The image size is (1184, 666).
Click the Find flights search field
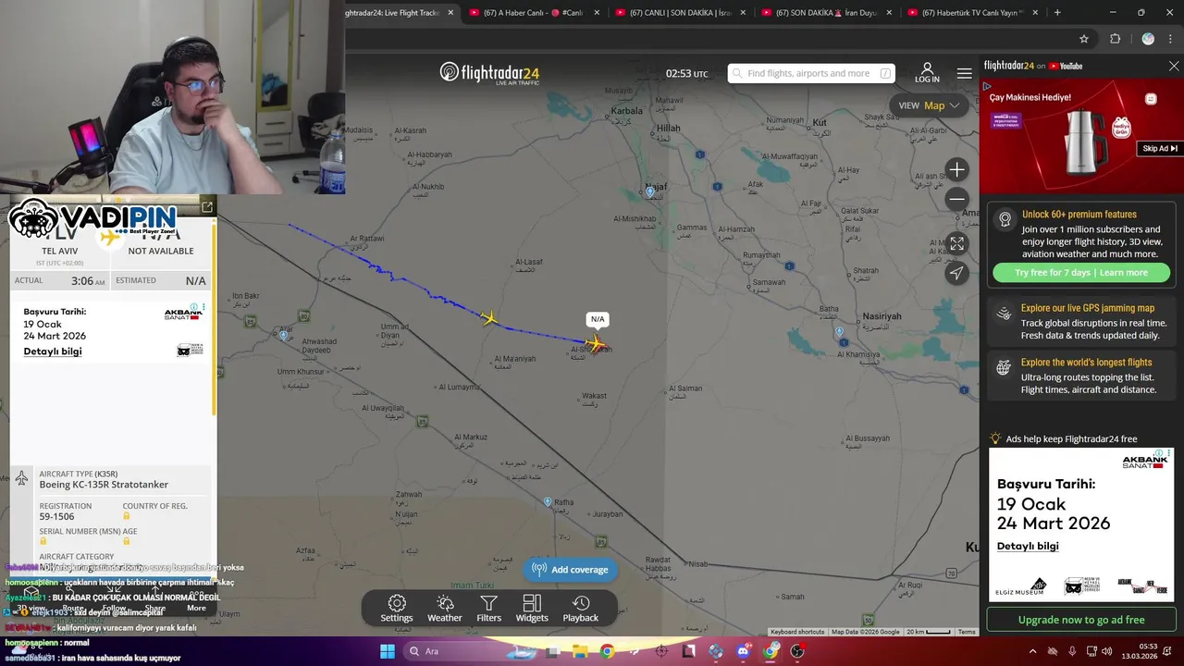(x=811, y=73)
